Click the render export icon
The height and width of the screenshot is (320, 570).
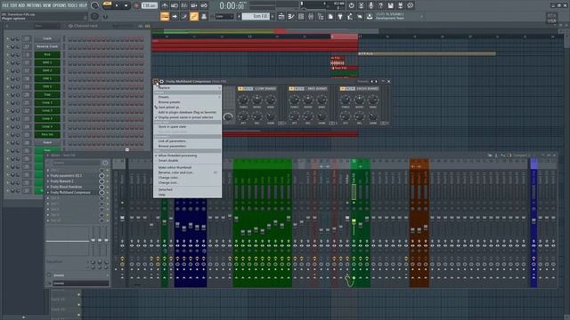400,5
